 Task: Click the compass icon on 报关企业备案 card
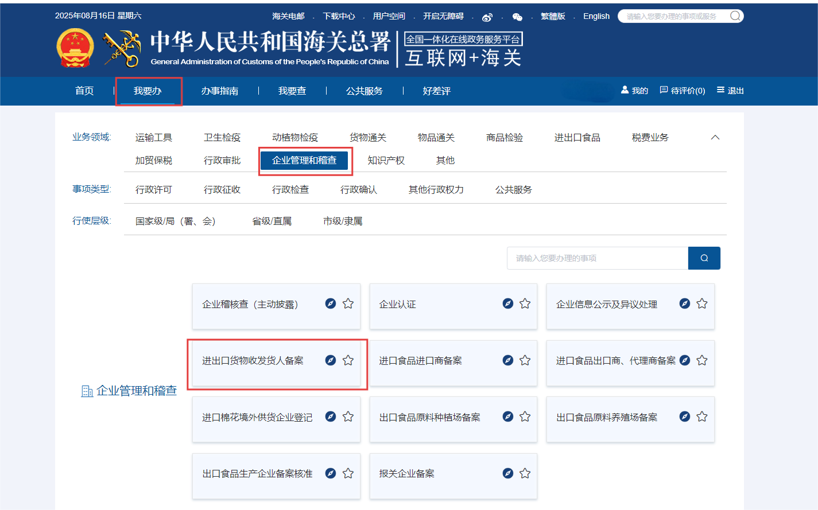[507, 473]
